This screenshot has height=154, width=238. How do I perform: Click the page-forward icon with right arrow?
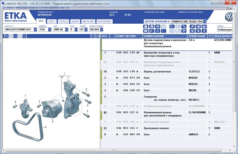tap(204, 26)
